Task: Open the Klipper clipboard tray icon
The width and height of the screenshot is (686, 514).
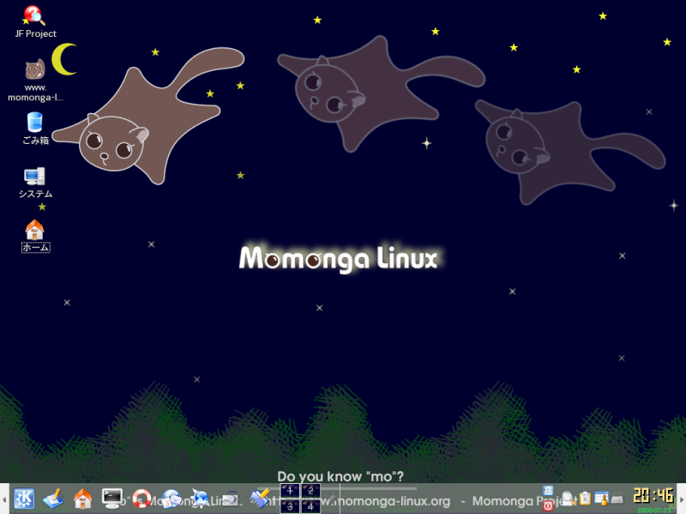Action: [x=585, y=499]
